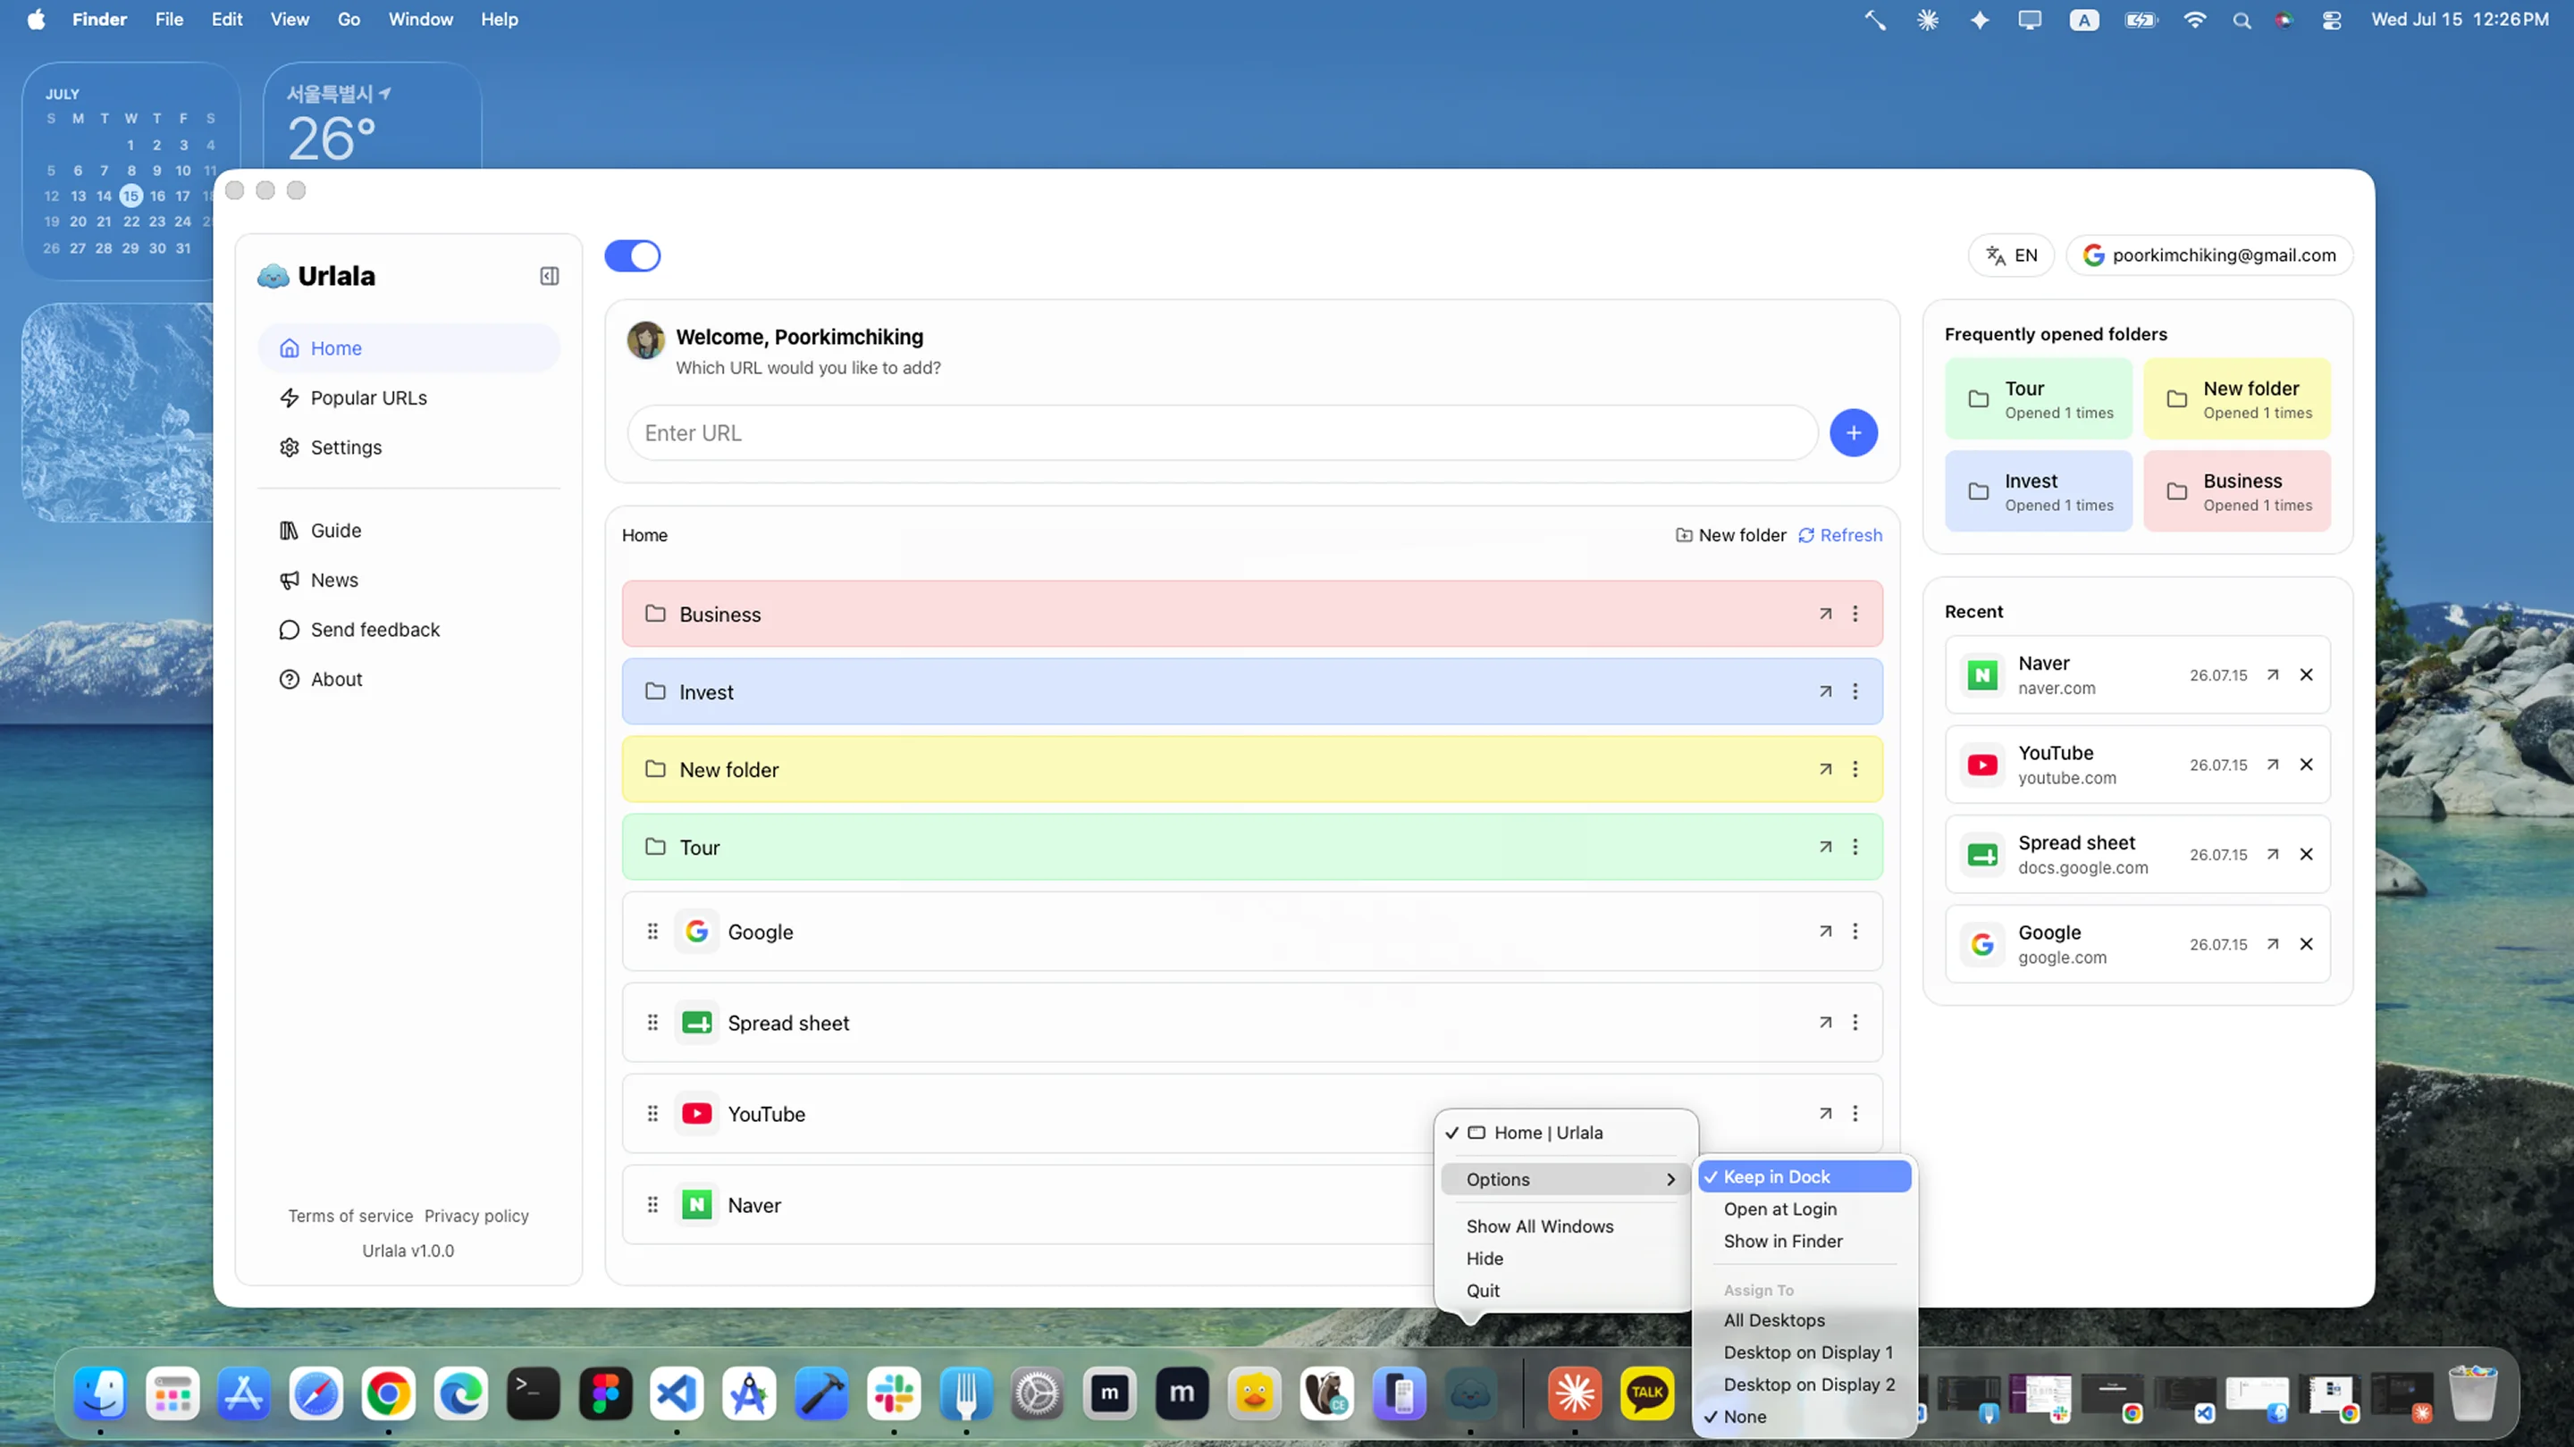Click the blue plus add URL button

click(1853, 432)
